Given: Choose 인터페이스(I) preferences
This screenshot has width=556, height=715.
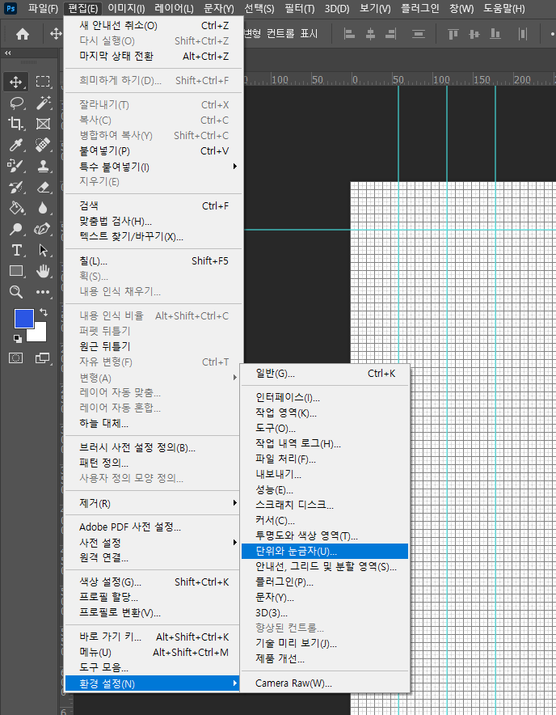Looking at the screenshot, I should 325,398.
